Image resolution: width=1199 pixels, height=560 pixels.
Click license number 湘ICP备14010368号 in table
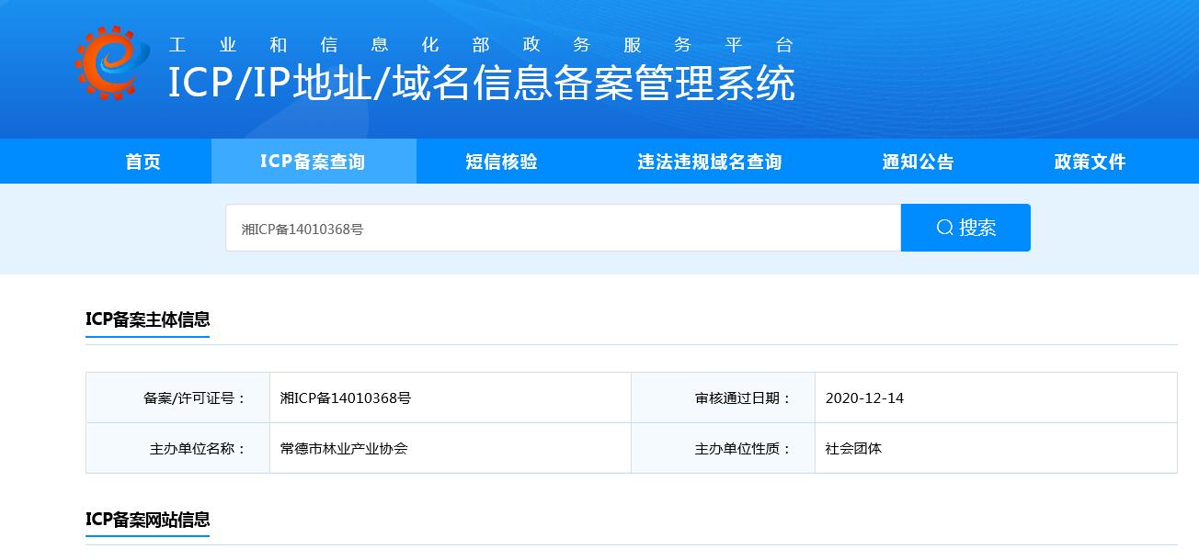[x=346, y=398]
